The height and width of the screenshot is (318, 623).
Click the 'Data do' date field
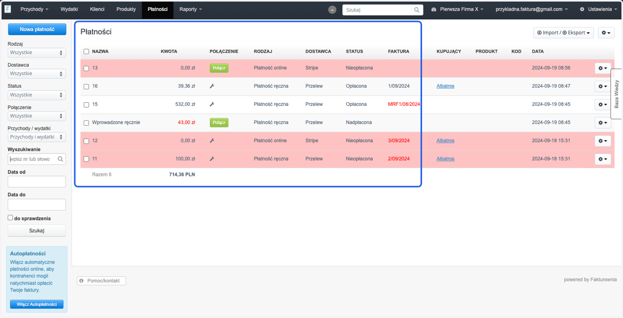[x=37, y=204]
